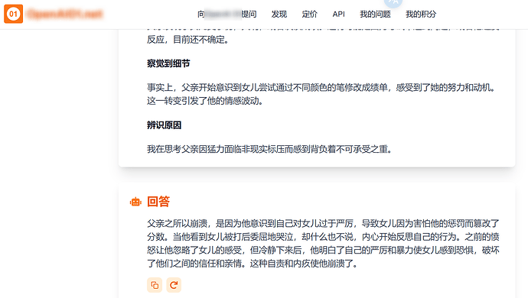Go to the 定价 pricing page
The height and width of the screenshot is (298, 528).
[309, 14]
